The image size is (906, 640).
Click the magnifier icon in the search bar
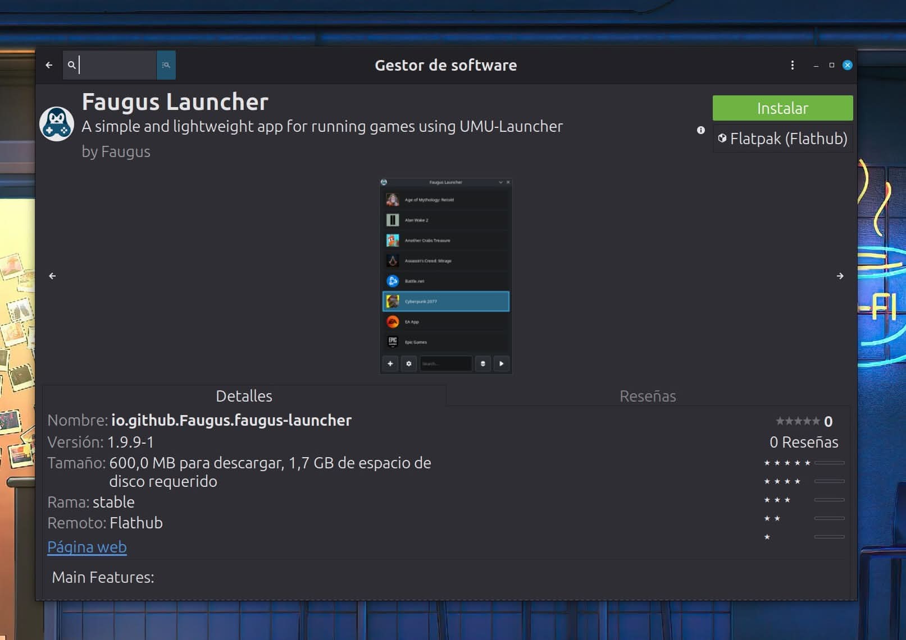pyautogui.click(x=71, y=65)
